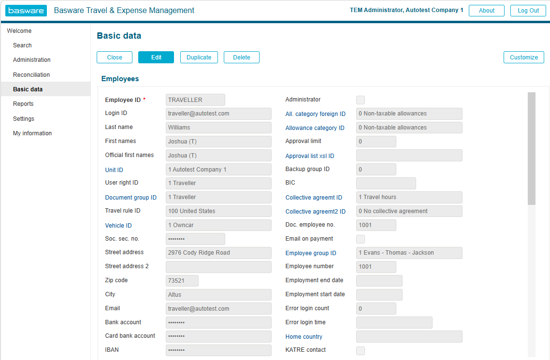Click the Last name field Williams
Viewport: 550px width, 360px height.
tap(218, 128)
